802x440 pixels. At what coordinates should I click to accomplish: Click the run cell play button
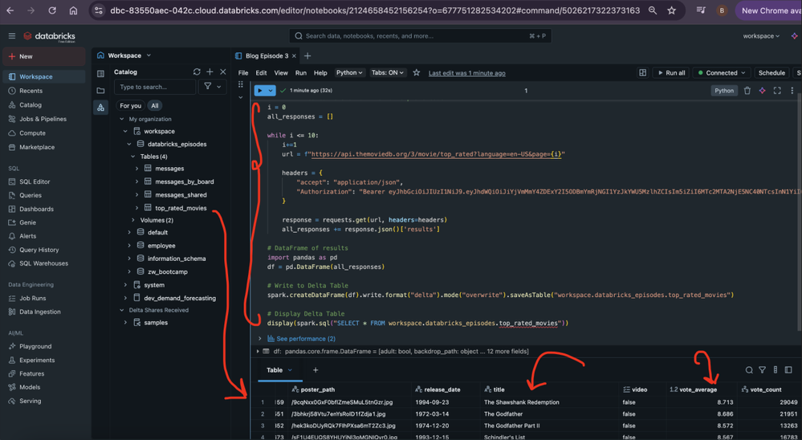(260, 91)
